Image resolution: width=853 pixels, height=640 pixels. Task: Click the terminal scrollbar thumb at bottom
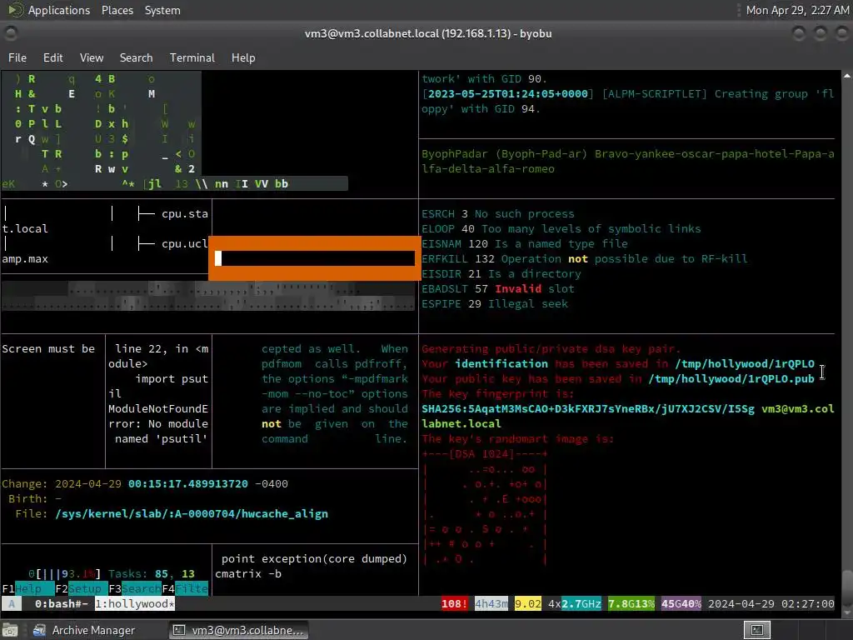847,584
